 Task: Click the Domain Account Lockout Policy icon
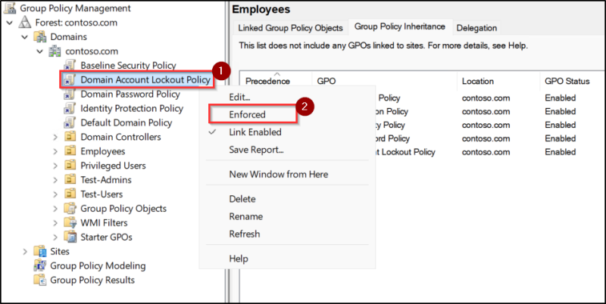70,80
